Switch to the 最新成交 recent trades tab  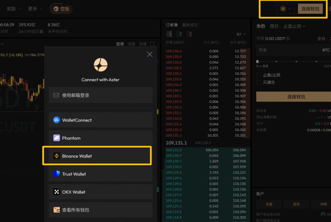tap(190, 25)
